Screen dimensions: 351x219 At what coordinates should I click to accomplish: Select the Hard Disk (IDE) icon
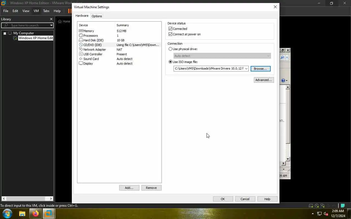click(81, 40)
